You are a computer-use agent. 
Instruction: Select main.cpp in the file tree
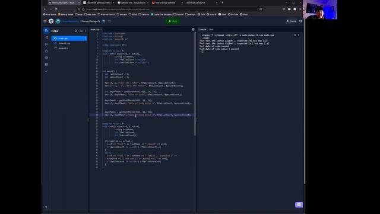[69, 38]
